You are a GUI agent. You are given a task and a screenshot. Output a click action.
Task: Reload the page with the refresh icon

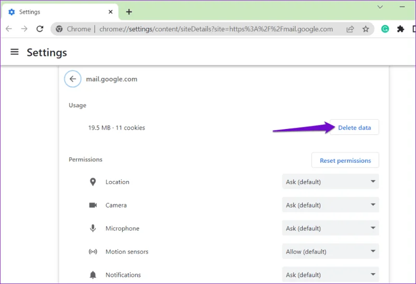(x=40, y=29)
